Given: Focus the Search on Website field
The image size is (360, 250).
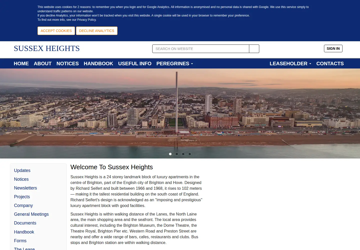Looking at the screenshot, I should click(201, 49).
